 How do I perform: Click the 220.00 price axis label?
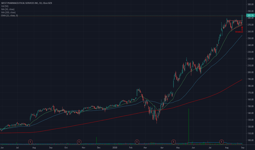tap(251, 59)
